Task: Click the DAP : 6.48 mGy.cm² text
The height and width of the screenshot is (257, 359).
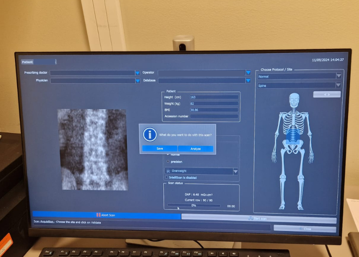Action: 198,194
